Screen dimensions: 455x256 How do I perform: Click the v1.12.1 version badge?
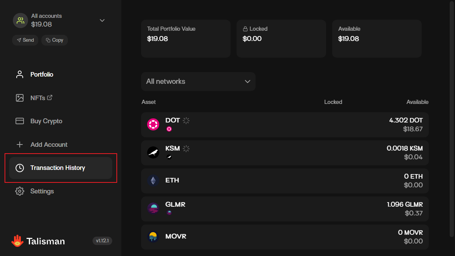pos(102,241)
